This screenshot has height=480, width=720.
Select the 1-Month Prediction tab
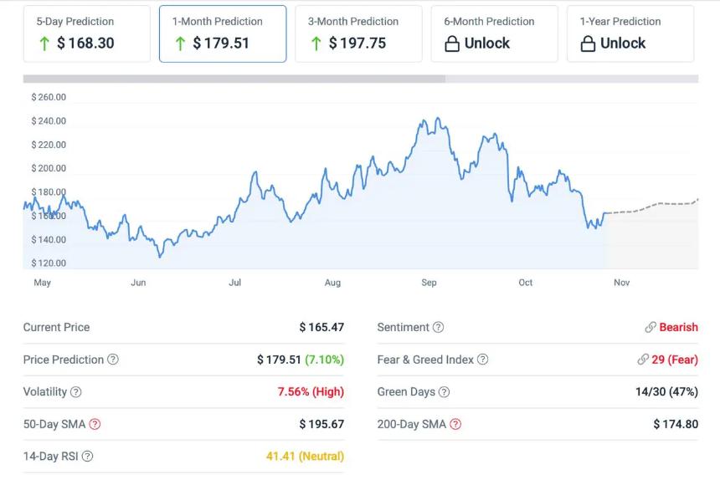coord(223,33)
